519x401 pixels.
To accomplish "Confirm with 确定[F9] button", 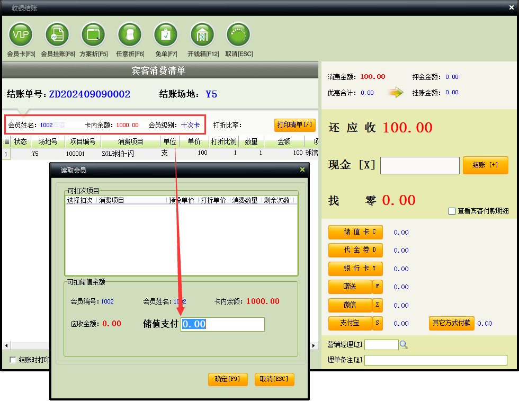I will [228, 379].
